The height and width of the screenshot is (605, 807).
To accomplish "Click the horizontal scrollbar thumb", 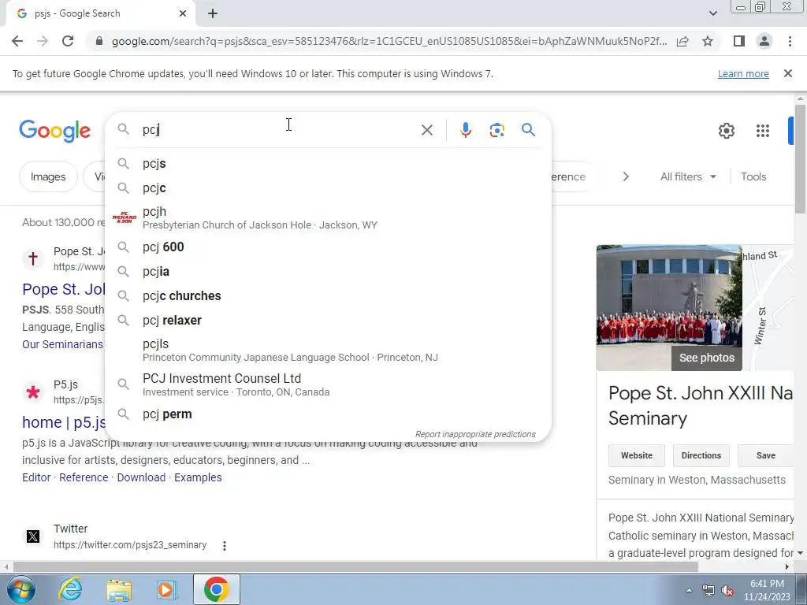I will [355, 567].
